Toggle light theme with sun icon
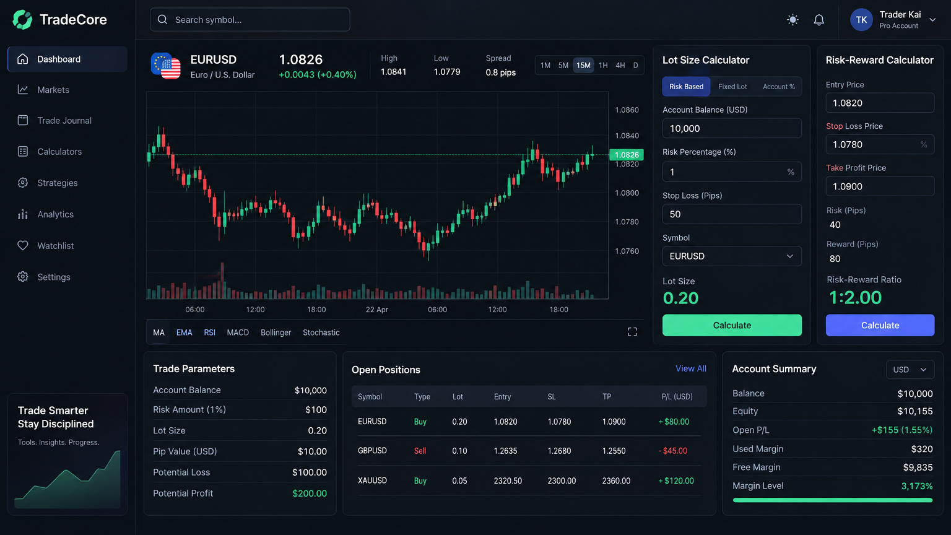The height and width of the screenshot is (535, 951). point(792,20)
